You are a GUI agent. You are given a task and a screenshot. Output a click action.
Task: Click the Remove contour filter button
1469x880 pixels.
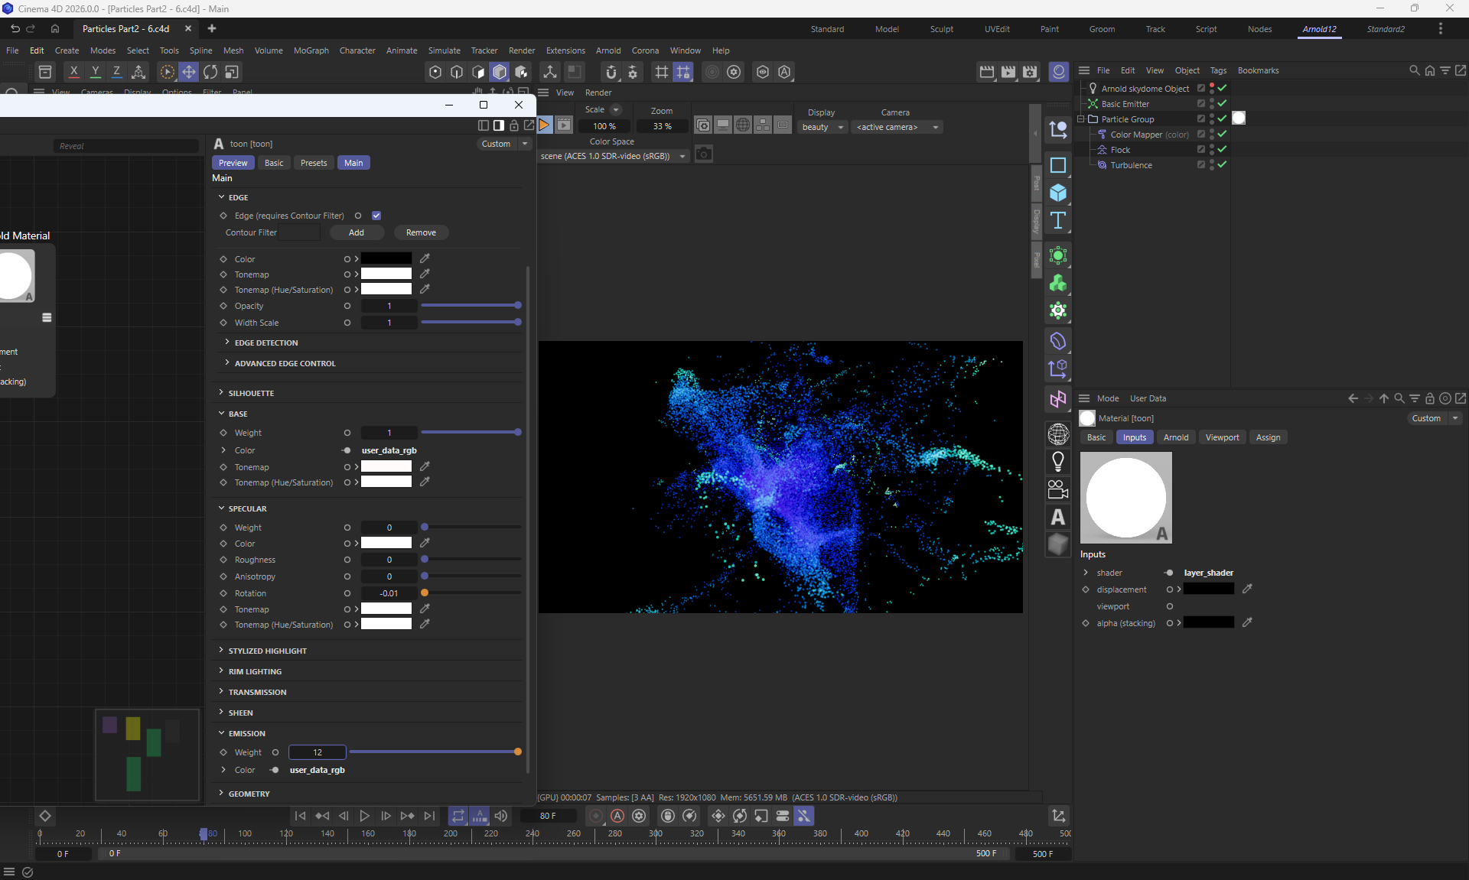(x=421, y=232)
